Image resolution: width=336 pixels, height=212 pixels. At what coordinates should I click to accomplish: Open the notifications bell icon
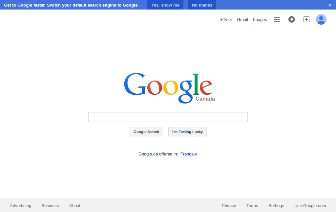click(x=292, y=19)
